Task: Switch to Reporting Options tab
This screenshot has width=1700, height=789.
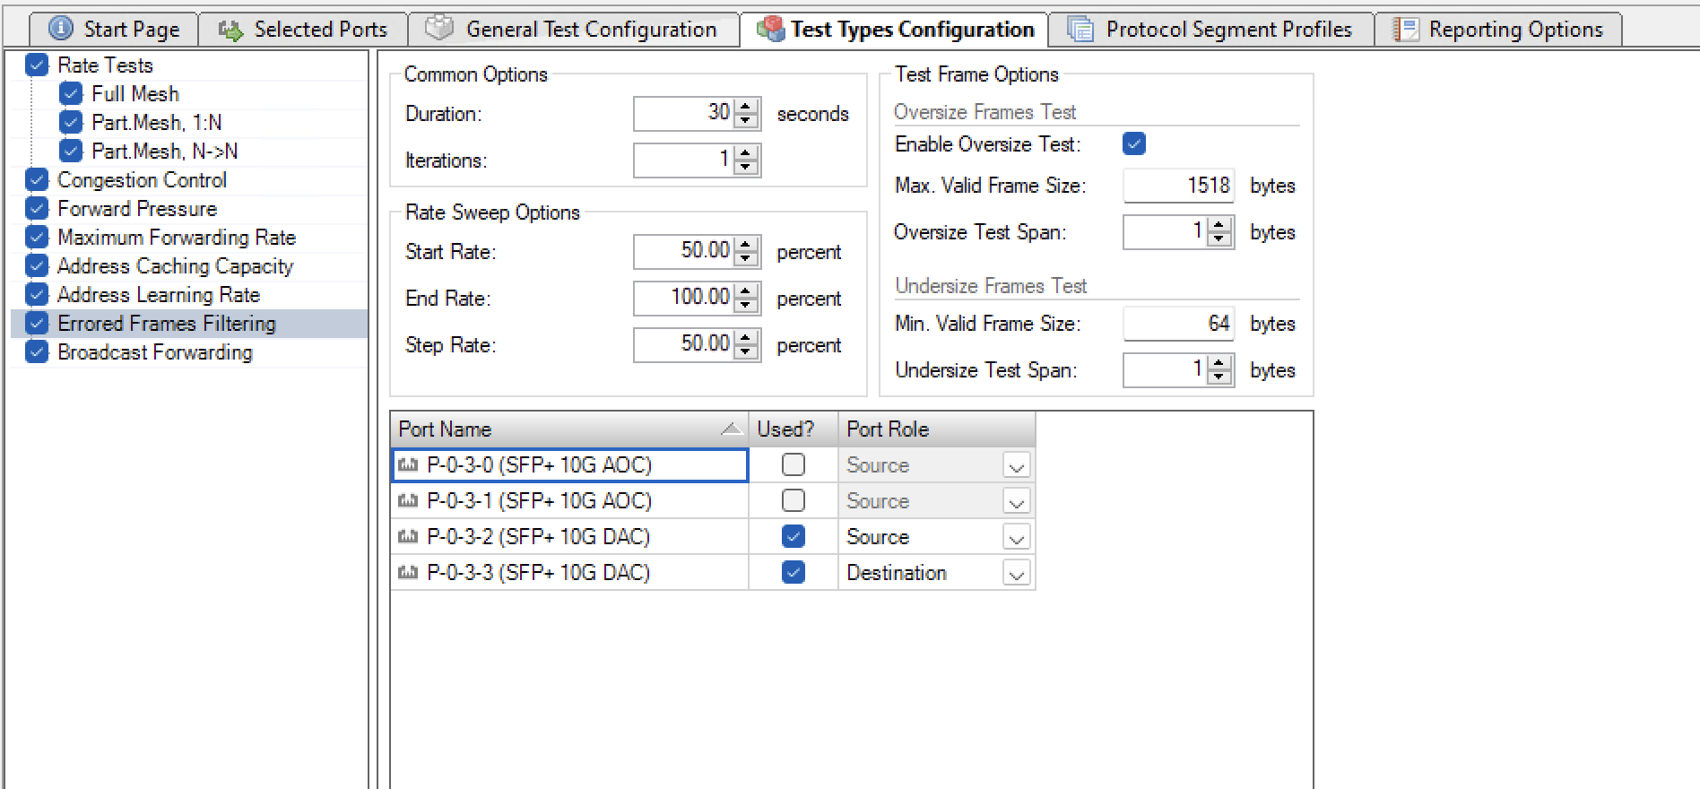Action: coord(1498,30)
